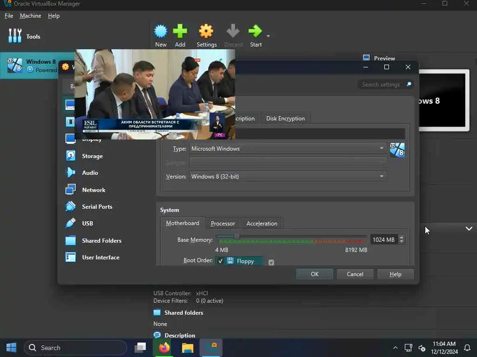Click the Search settings input field
The image size is (477, 357).
[x=384, y=85]
